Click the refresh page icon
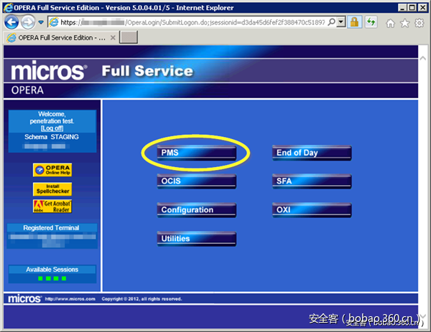The height and width of the screenshot is (332, 431). (371, 22)
